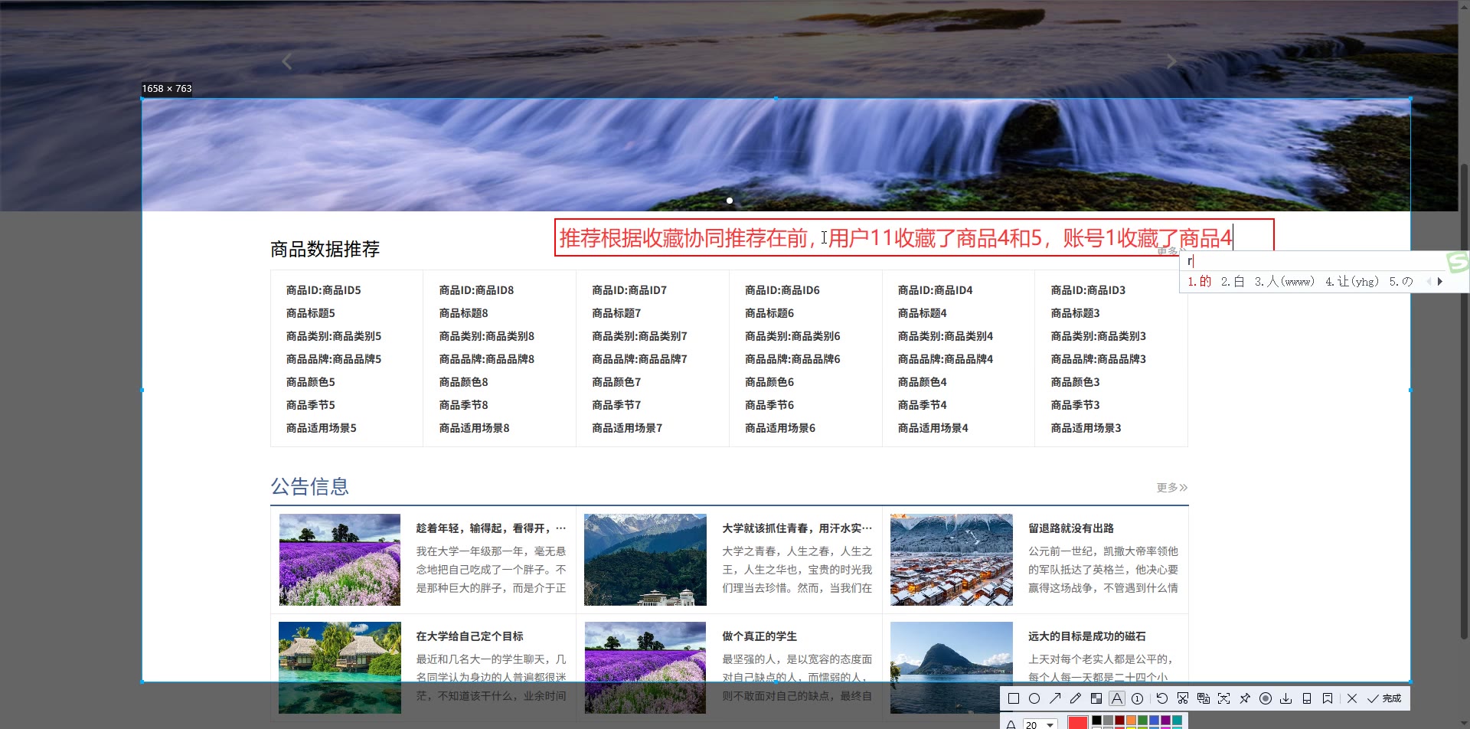Viewport: 1470px width, 729px height.
Task: Choose IME candidate 3 人
Action: click(x=1285, y=281)
